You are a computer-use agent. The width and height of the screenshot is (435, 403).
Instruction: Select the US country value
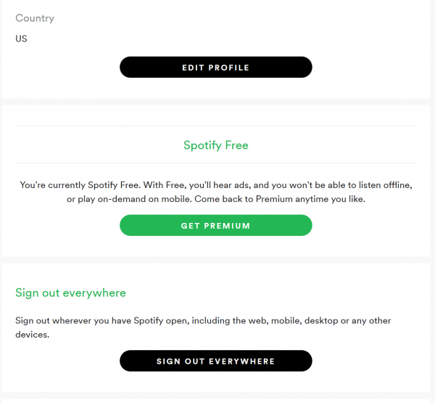21,38
